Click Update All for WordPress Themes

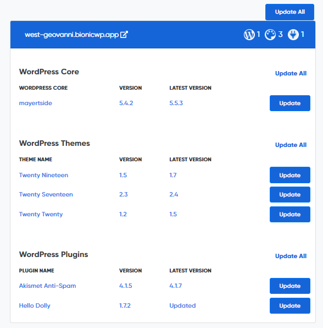pos(291,145)
